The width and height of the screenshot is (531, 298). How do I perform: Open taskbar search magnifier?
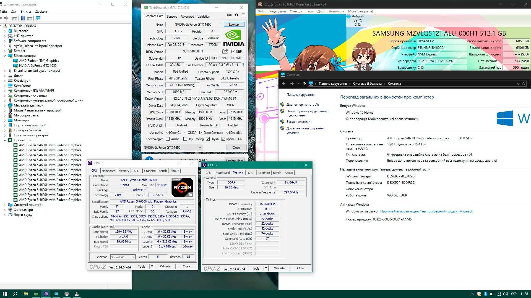pyautogui.click(x=15, y=294)
